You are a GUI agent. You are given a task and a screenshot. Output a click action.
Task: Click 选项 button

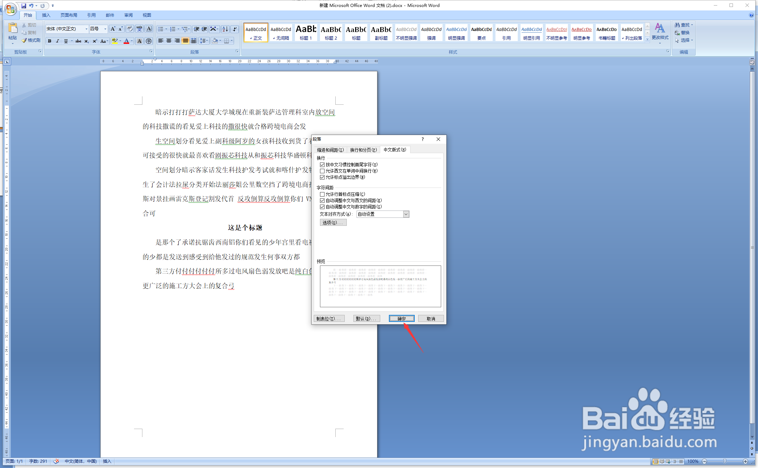point(333,223)
